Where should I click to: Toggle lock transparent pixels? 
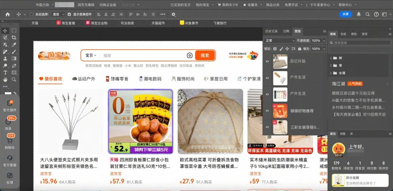point(275,49)
